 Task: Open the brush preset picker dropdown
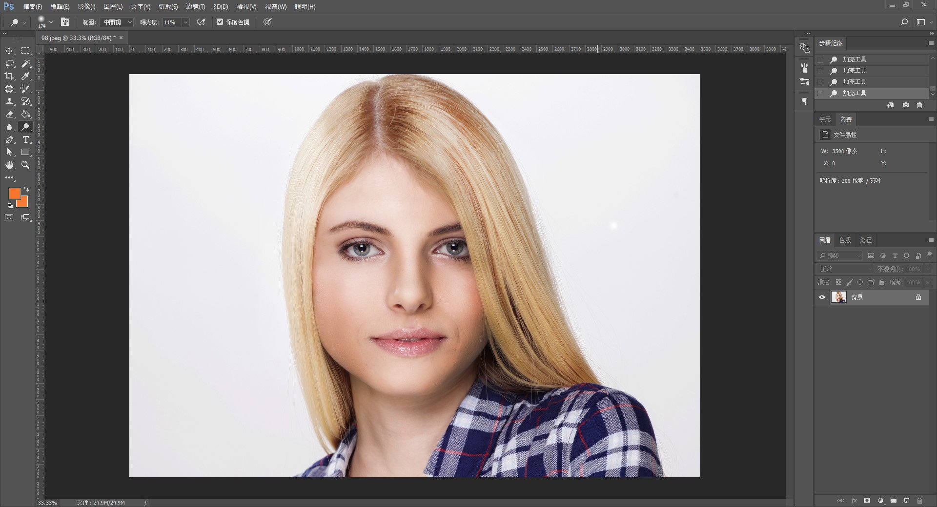tap(51, 22)
